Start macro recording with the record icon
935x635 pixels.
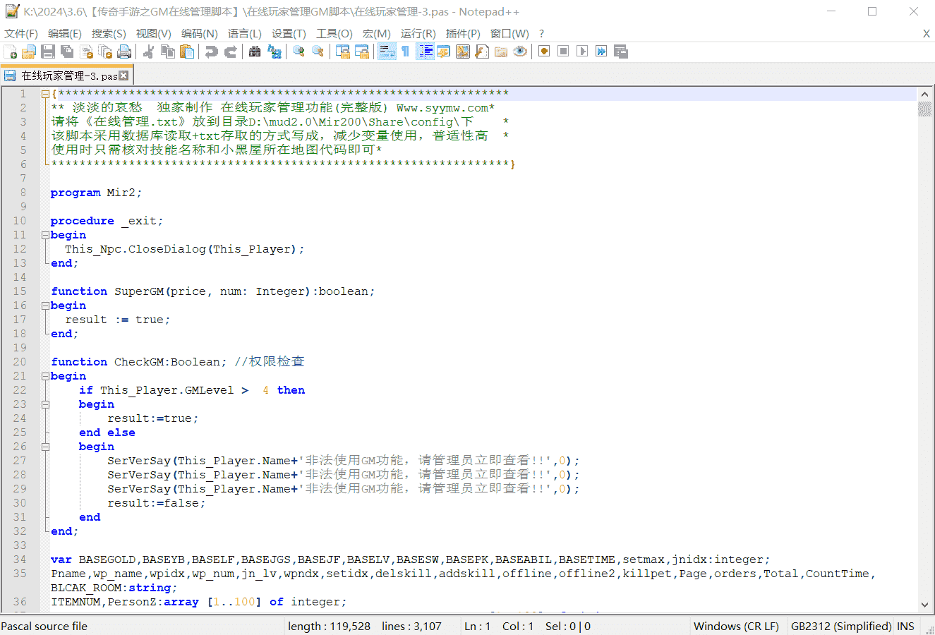(x=544, y=52)
